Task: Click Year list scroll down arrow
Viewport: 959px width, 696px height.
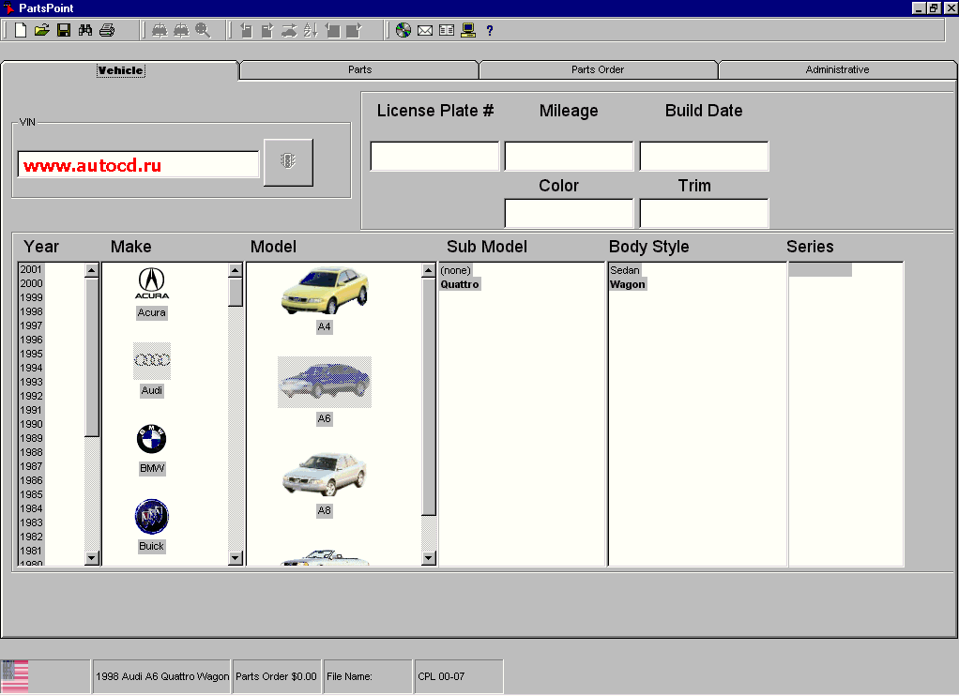Action: click(92, 558)
